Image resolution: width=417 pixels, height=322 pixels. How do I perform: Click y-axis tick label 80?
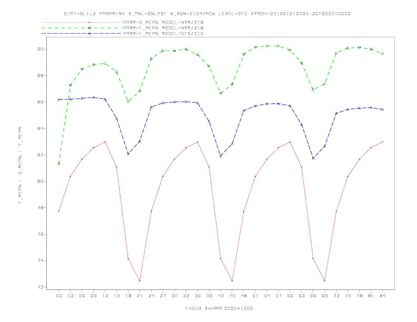(x=40, y=181)
